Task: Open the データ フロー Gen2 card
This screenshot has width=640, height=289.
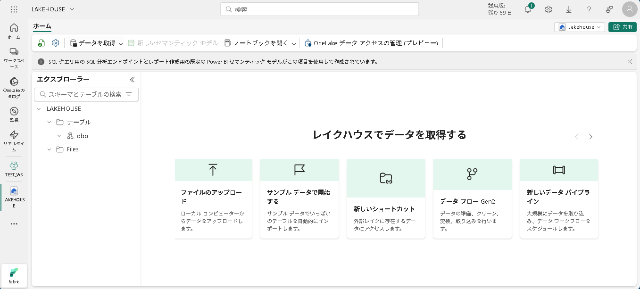Action: point(473,198)
